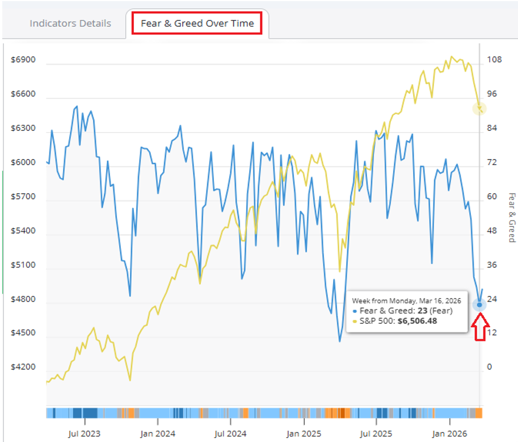
Task: Switch to the Indicators Details tab
Action: (70, 23)
